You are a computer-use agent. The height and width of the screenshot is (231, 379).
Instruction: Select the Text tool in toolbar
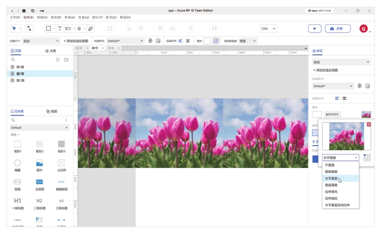[60, 29]
